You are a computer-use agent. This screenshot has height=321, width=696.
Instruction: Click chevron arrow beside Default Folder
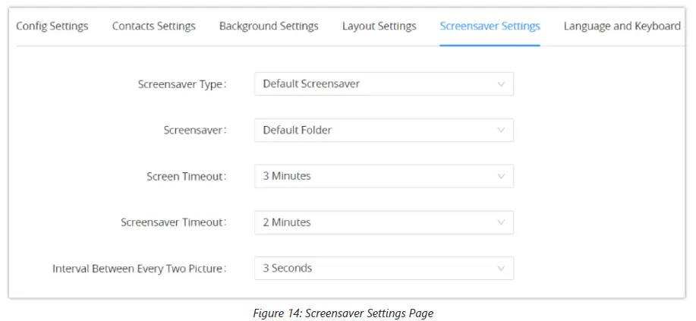point(501,131)
